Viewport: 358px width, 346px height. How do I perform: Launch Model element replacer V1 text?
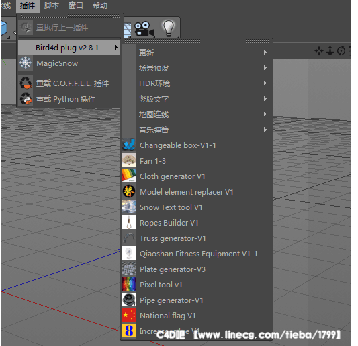(x=186, y=192)
